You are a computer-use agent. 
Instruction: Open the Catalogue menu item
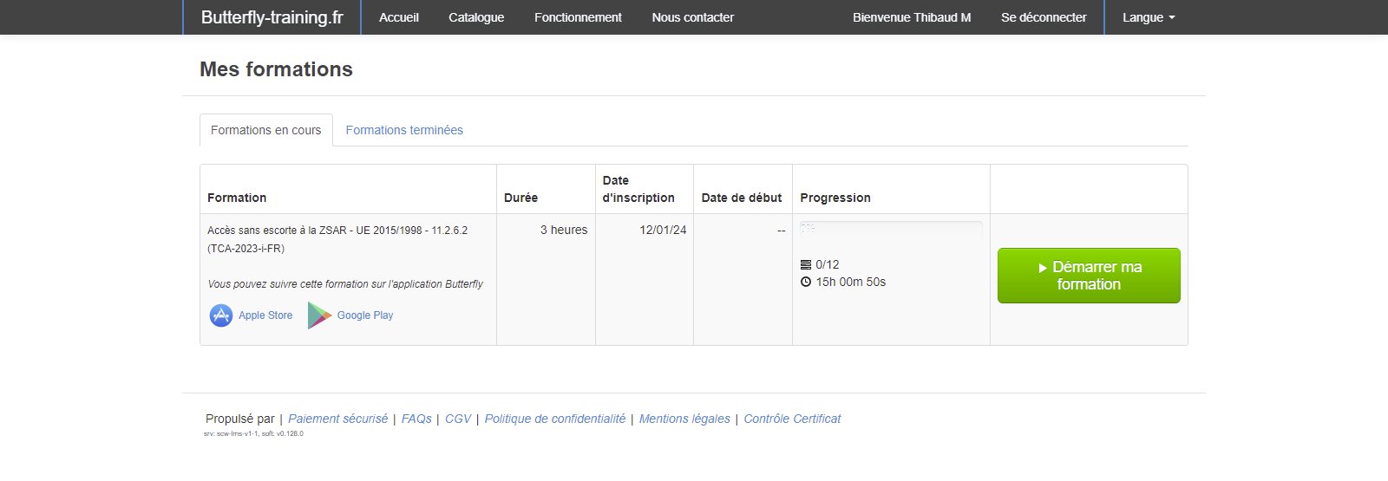476,17
